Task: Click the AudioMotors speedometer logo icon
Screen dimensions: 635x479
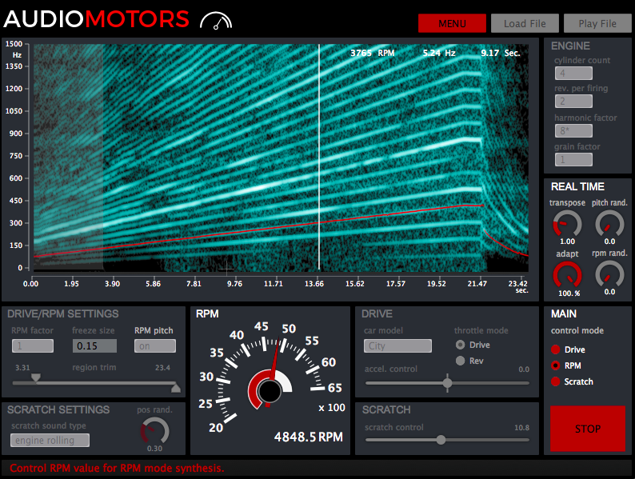Action: (216, 21)
